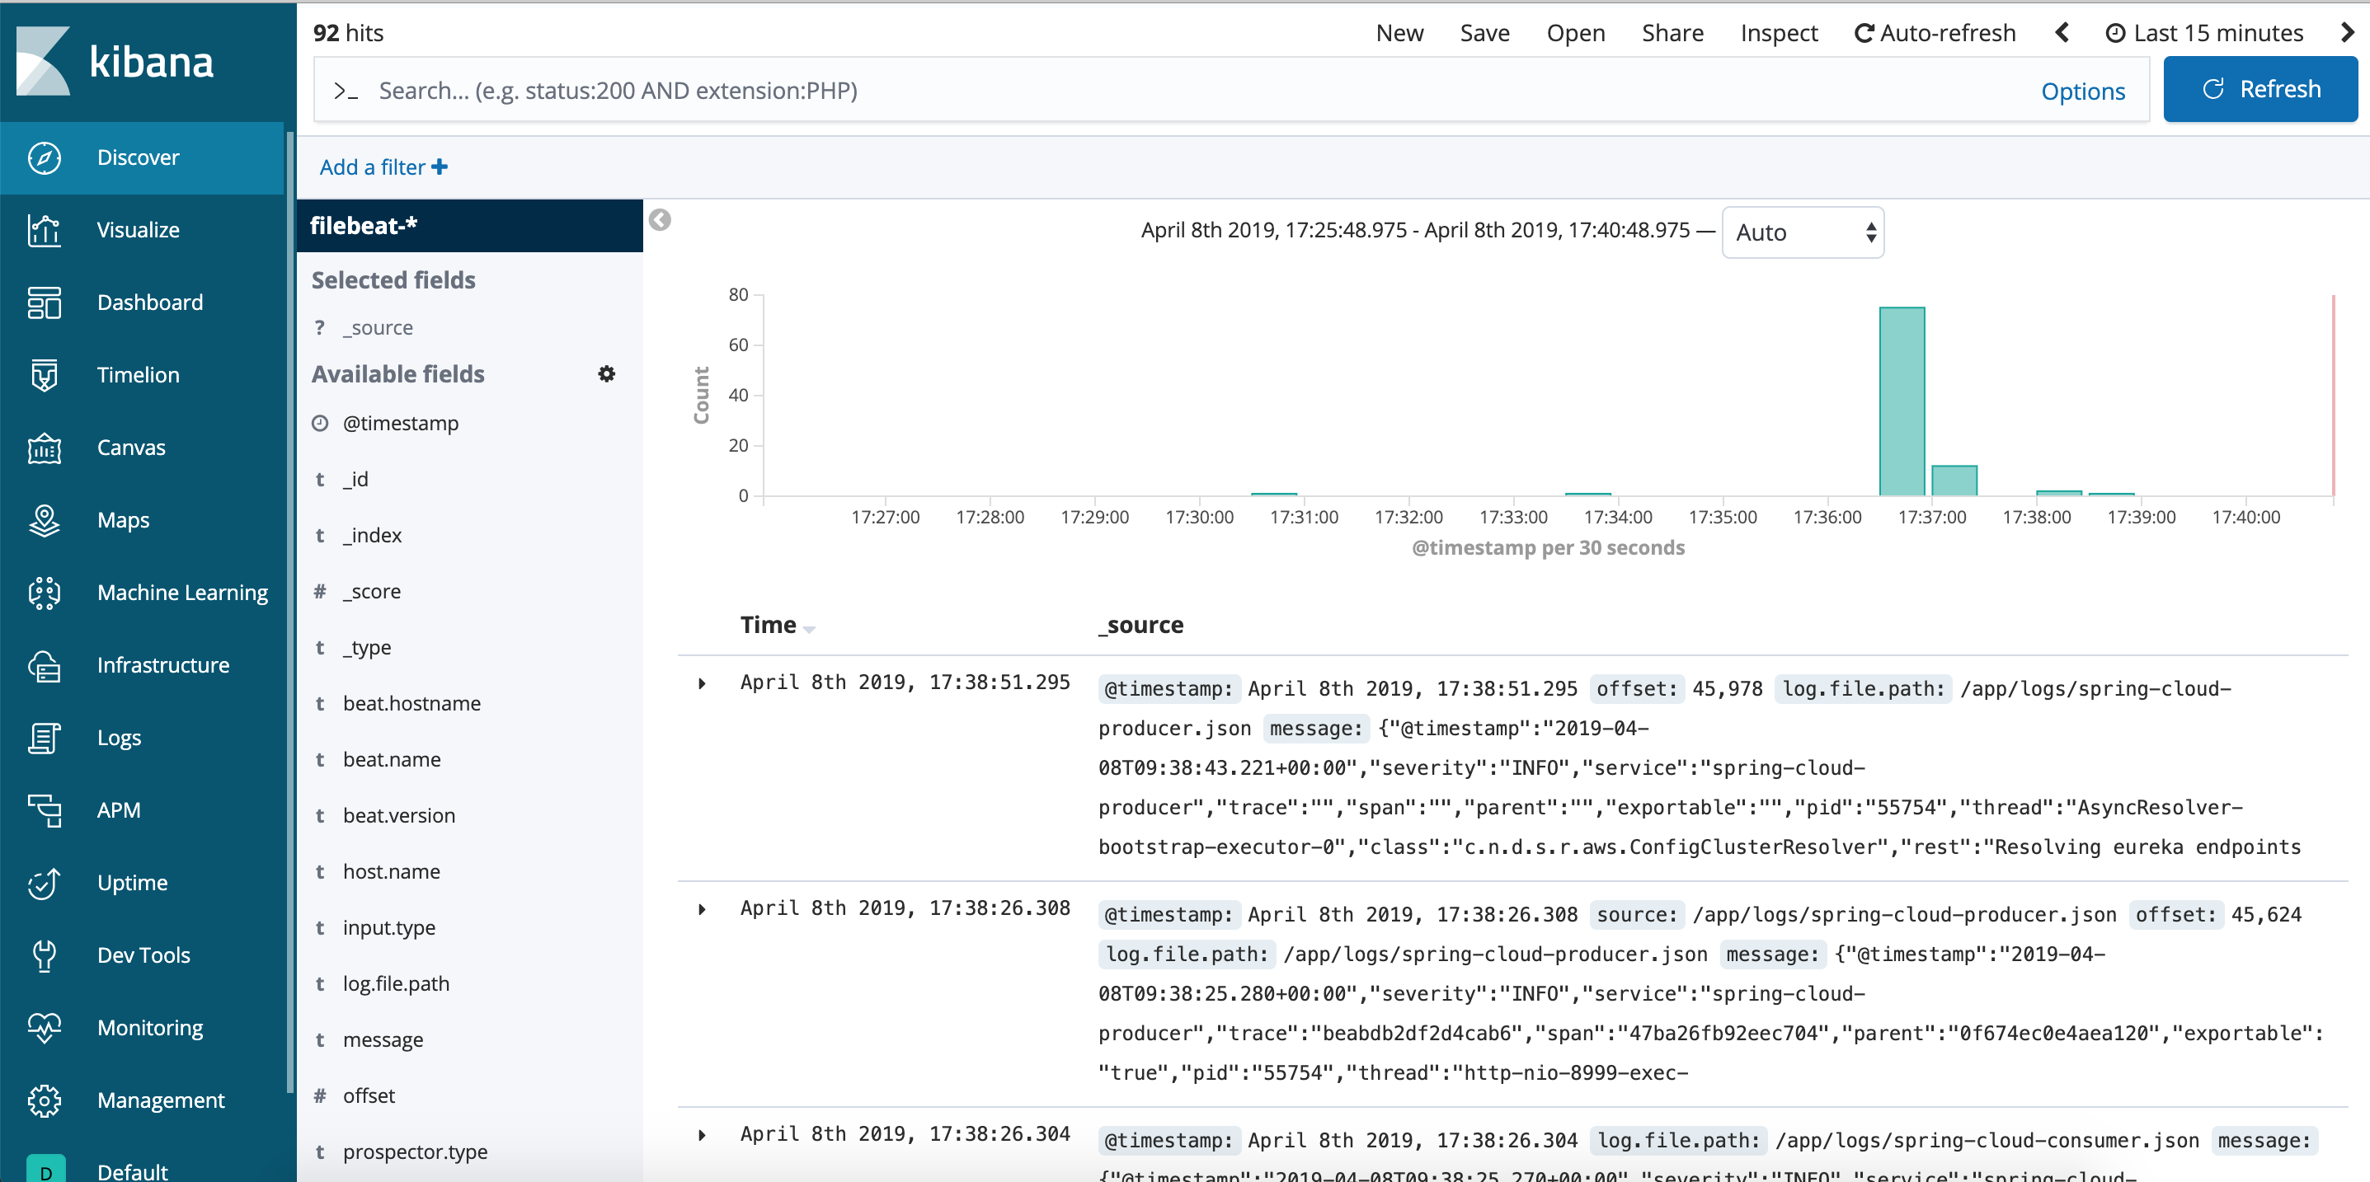The image size is (2370, 1182).
Task: Select the message field
Action: 383,1040
